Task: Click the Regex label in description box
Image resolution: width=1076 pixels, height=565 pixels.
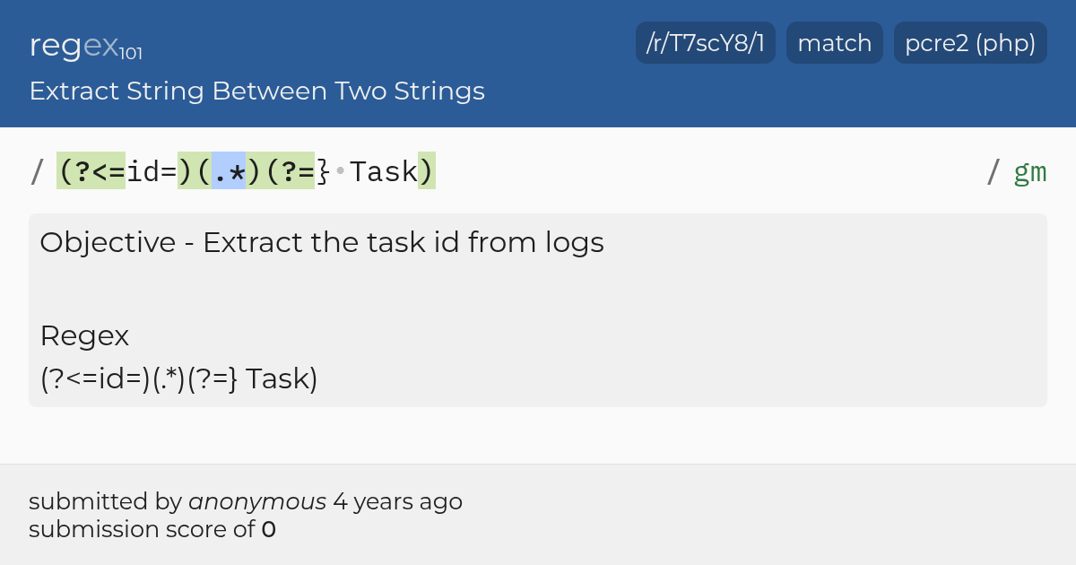Action: point(84,336)
